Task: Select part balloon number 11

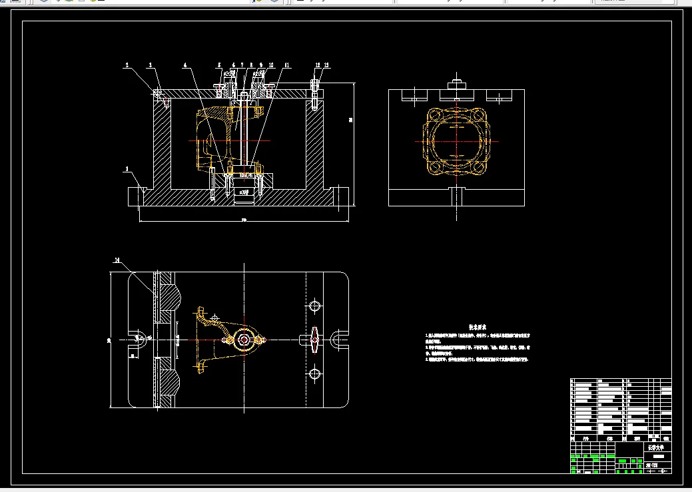Action: pos(287,65)
